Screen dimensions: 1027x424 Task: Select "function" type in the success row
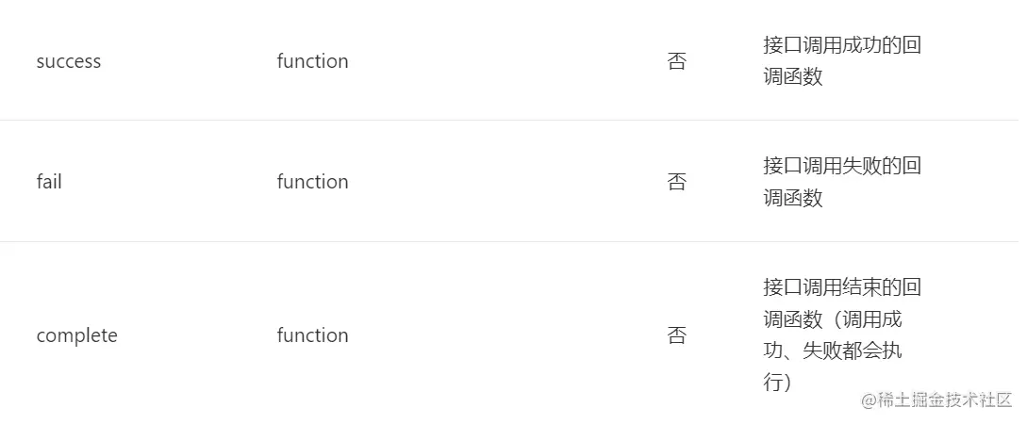click(x=312, y=61)
